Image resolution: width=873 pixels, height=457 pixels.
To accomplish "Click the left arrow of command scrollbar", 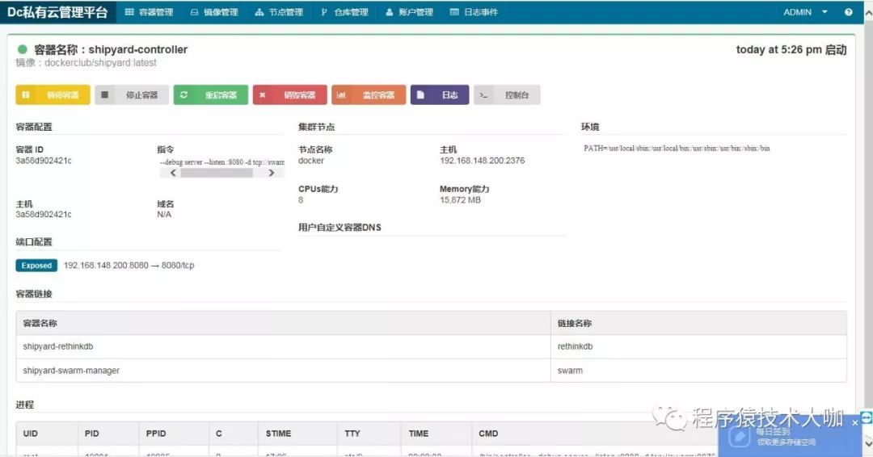I will click(x=173, y=173).
